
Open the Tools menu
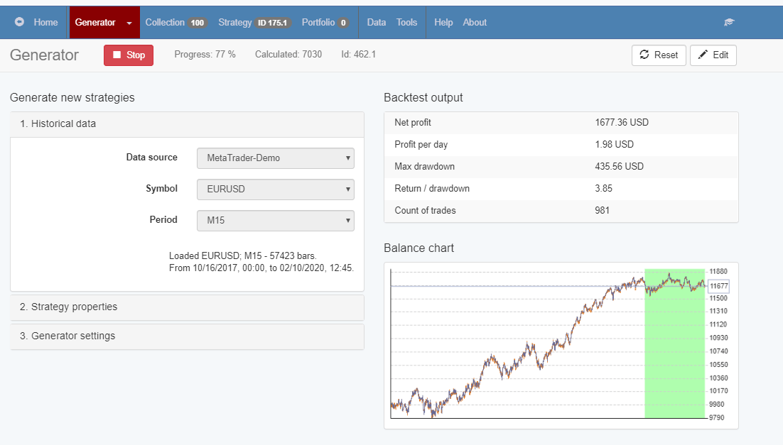(406, 22)
